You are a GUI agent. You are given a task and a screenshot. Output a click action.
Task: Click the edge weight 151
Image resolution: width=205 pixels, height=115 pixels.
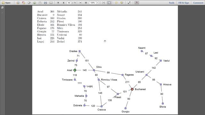pos(87,61)
